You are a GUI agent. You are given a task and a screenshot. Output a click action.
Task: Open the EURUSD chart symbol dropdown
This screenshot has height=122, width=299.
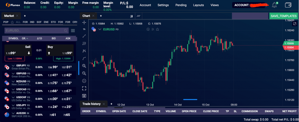100,29
